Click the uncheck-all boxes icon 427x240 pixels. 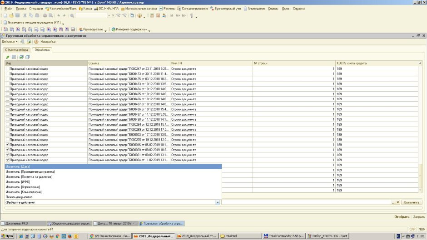click(28, 57)
